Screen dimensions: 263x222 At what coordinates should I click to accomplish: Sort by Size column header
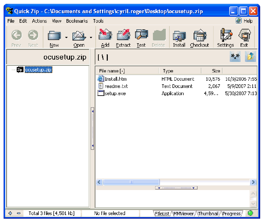pos(212,71)
